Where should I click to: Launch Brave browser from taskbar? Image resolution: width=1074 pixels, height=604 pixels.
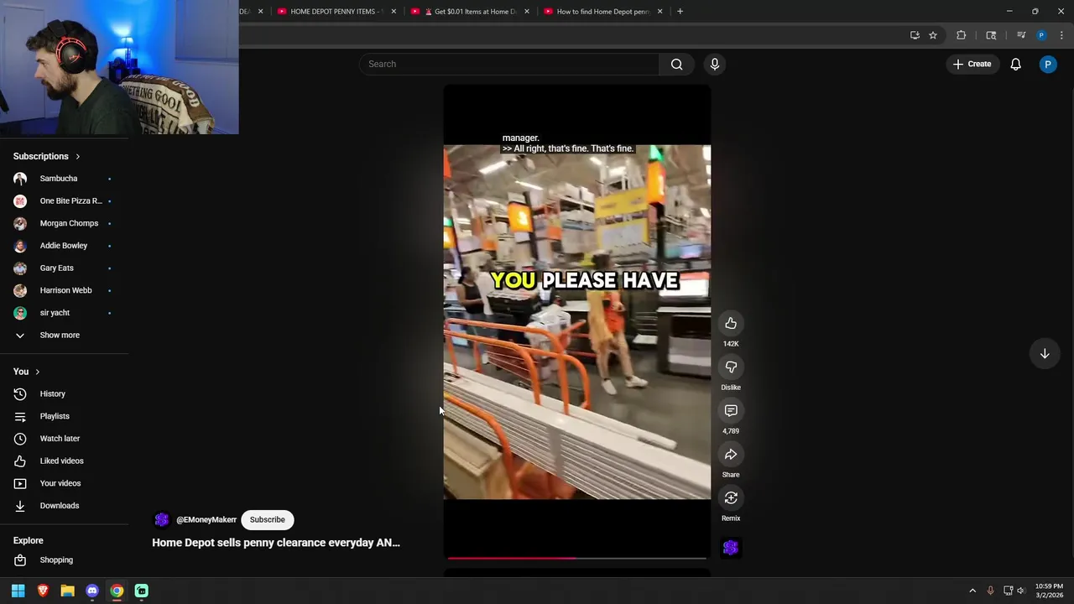coord(43,591)
